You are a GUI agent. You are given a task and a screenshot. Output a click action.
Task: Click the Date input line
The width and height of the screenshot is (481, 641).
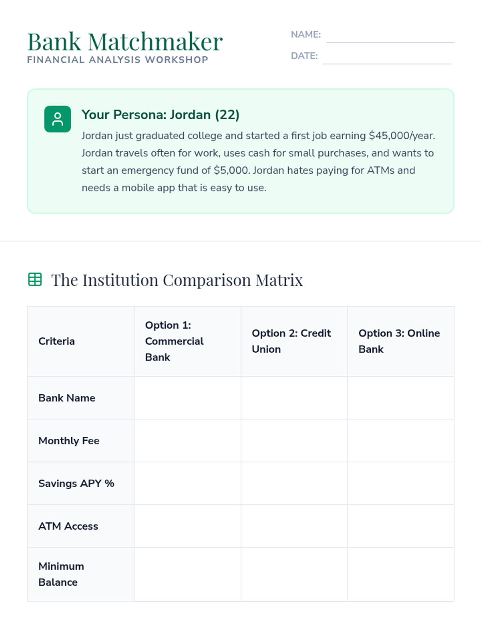(x=387, y=57)
